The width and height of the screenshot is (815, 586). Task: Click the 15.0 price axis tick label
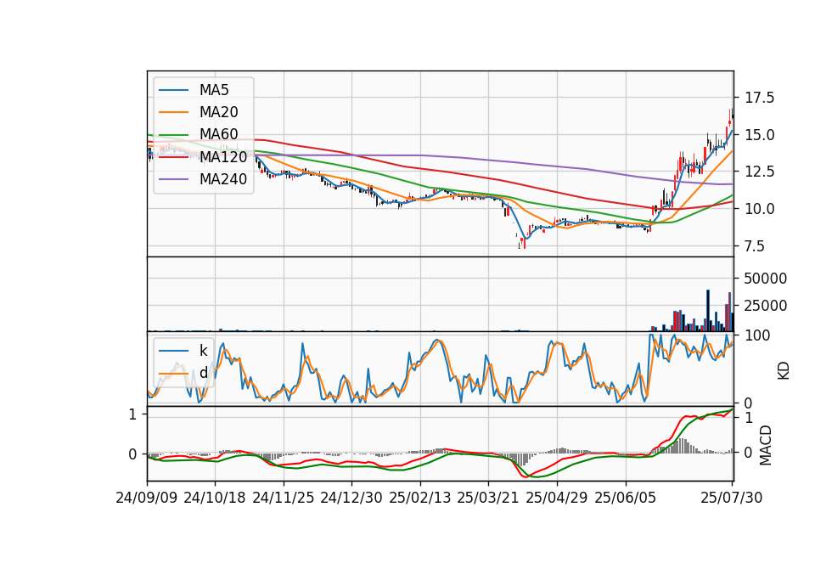click(759, 135)
